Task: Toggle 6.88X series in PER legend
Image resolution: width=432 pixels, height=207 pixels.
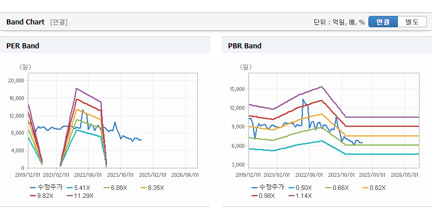Action: click(116, 188)
